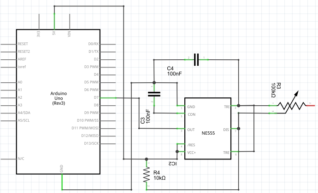Select the C3 100nF capacitor symbol
318x193 pixels.
pyautogui.click(x=154, y=94)
